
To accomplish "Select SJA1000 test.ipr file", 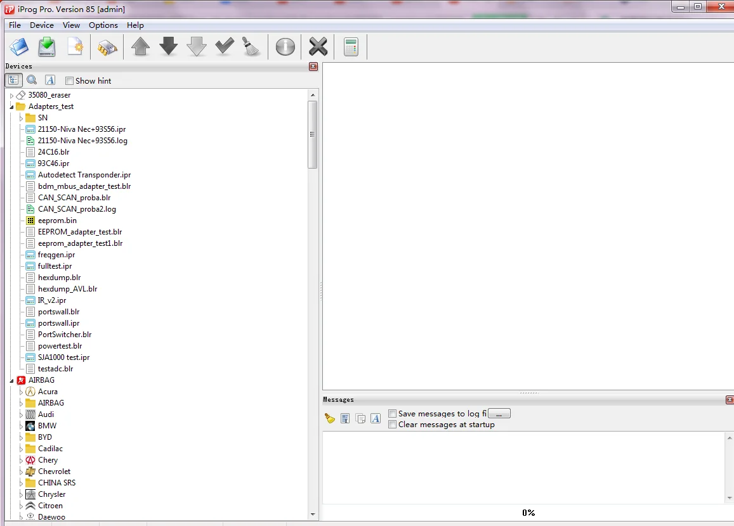I will pyautogui.click(x=63, y=357).
